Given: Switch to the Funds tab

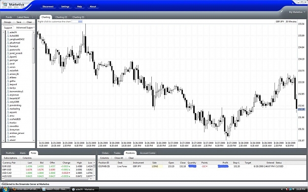Looking at the screenshot, I should click(x=9, y=17).
